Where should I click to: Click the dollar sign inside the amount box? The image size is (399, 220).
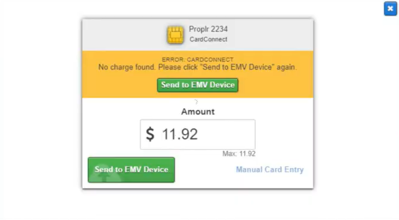pos(150,134)
